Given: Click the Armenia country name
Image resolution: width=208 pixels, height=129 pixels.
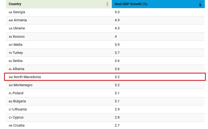Looking at the screenshot, I should click(x=20, y=20).
